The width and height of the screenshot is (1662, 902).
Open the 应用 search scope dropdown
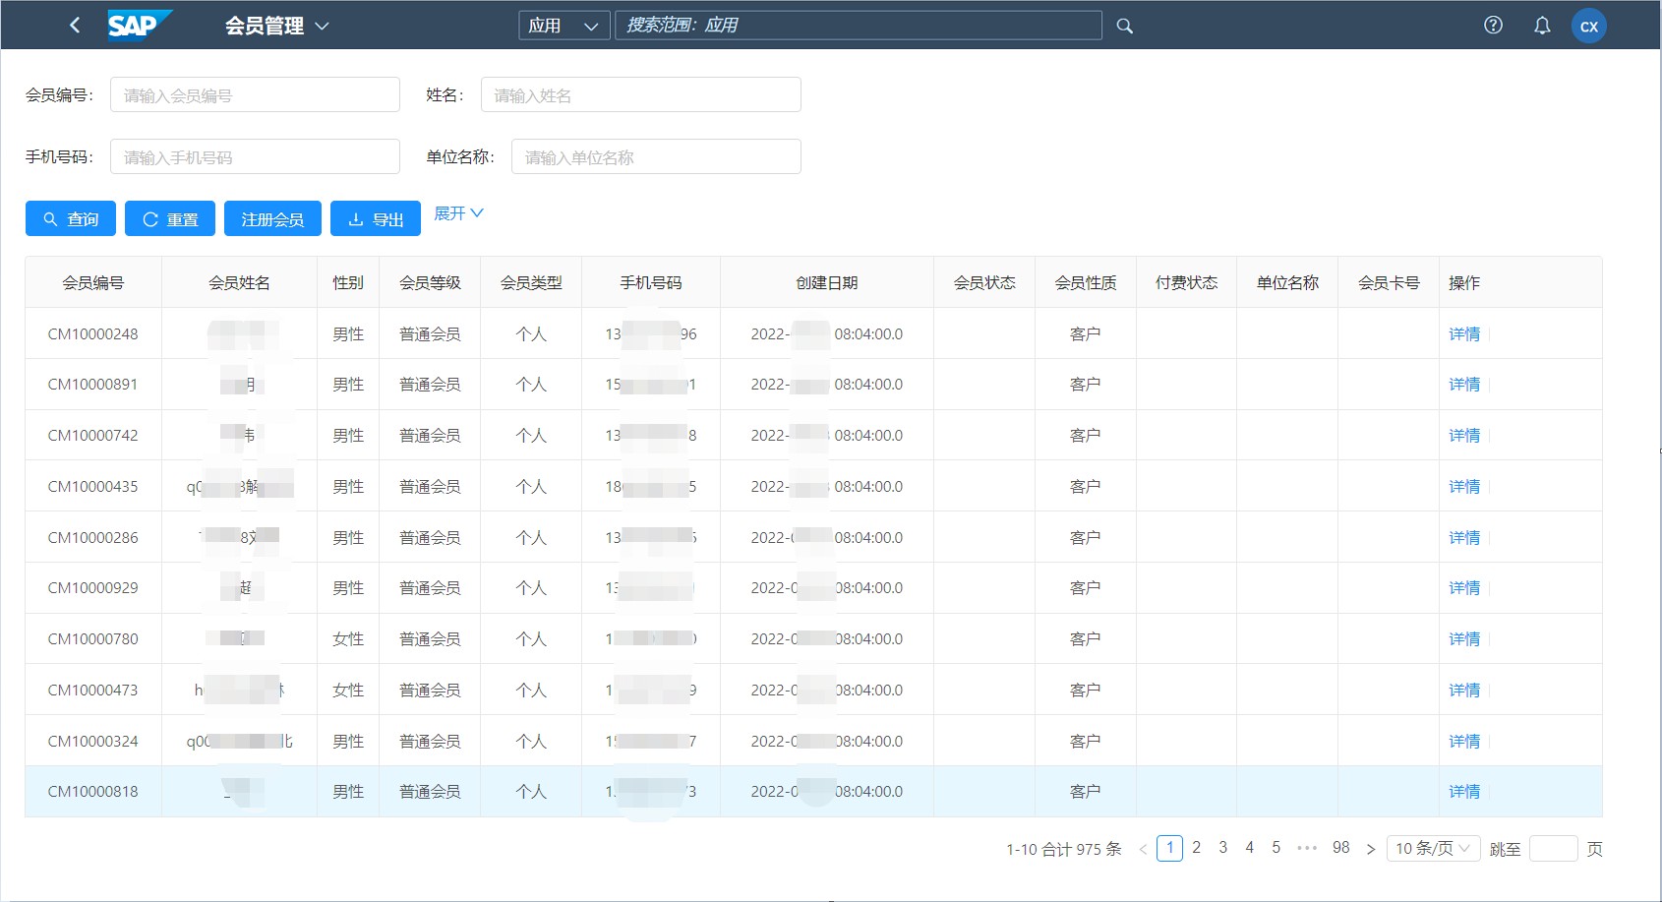point(564,26)
